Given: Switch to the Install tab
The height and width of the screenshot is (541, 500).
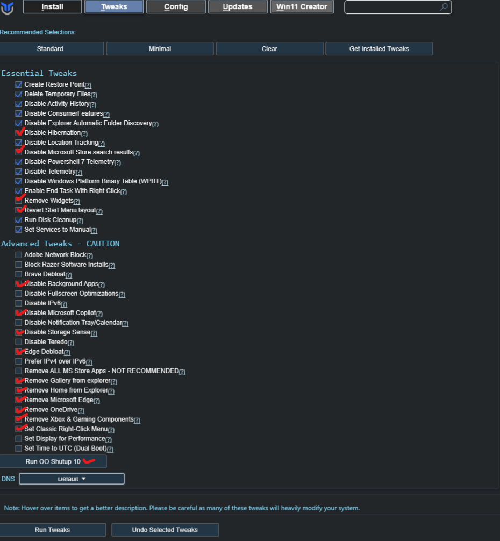Looking at the screenshot, I should click(x=52, y=6).
